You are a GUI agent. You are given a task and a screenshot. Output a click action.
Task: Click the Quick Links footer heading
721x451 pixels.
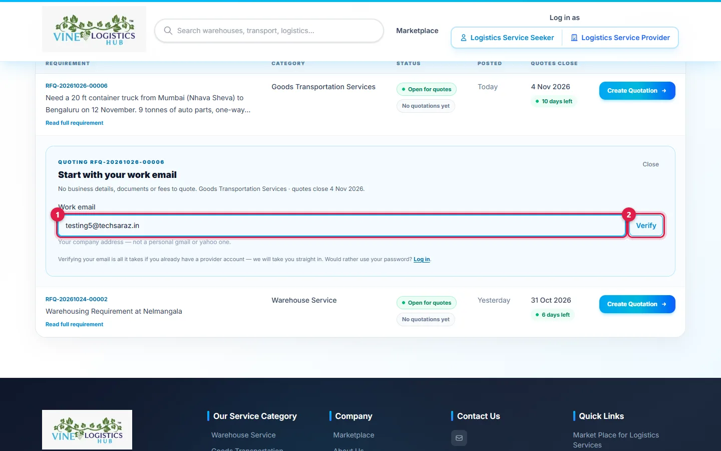click(x=601, y=416)
